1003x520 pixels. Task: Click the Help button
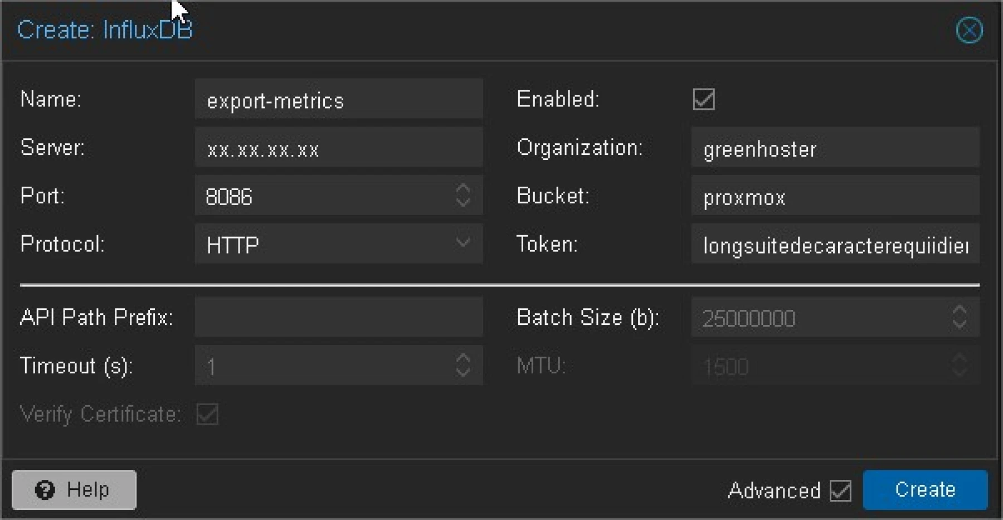click(x=73, y=489)
